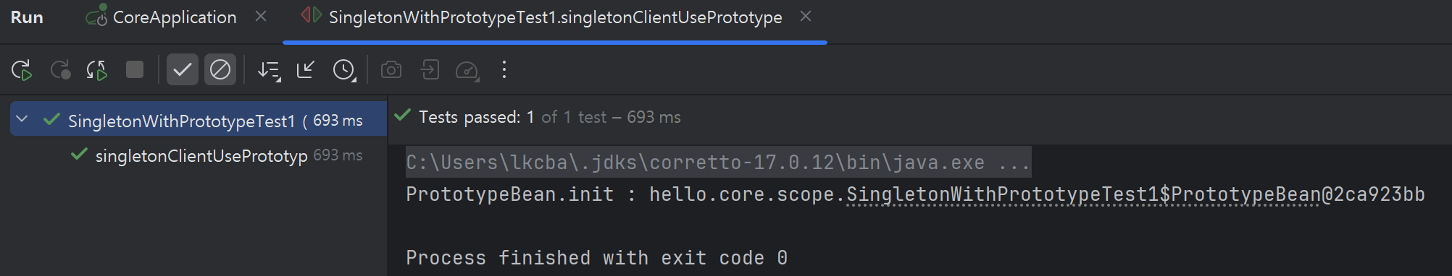Click the camera thread dump icon

pyautogui.click(x=391, y=70)
